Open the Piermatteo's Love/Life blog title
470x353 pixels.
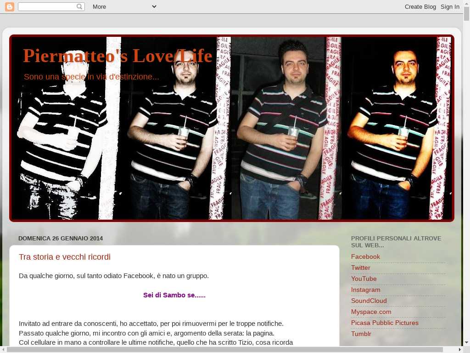[117, 56]
